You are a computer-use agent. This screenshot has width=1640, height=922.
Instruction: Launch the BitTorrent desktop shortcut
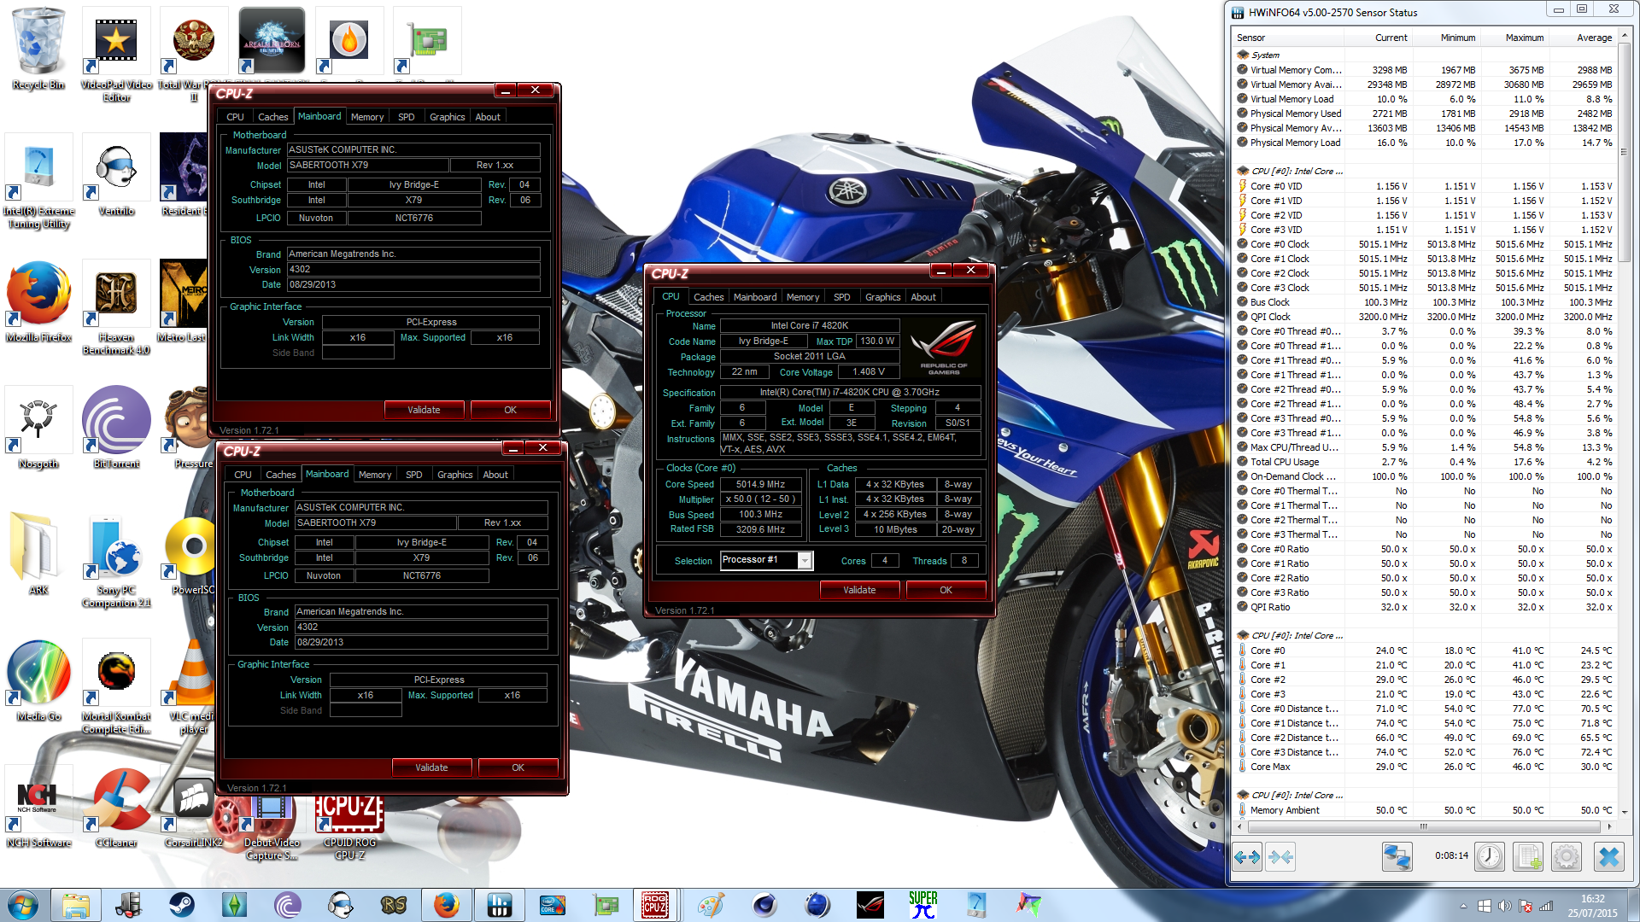point(116,428)
